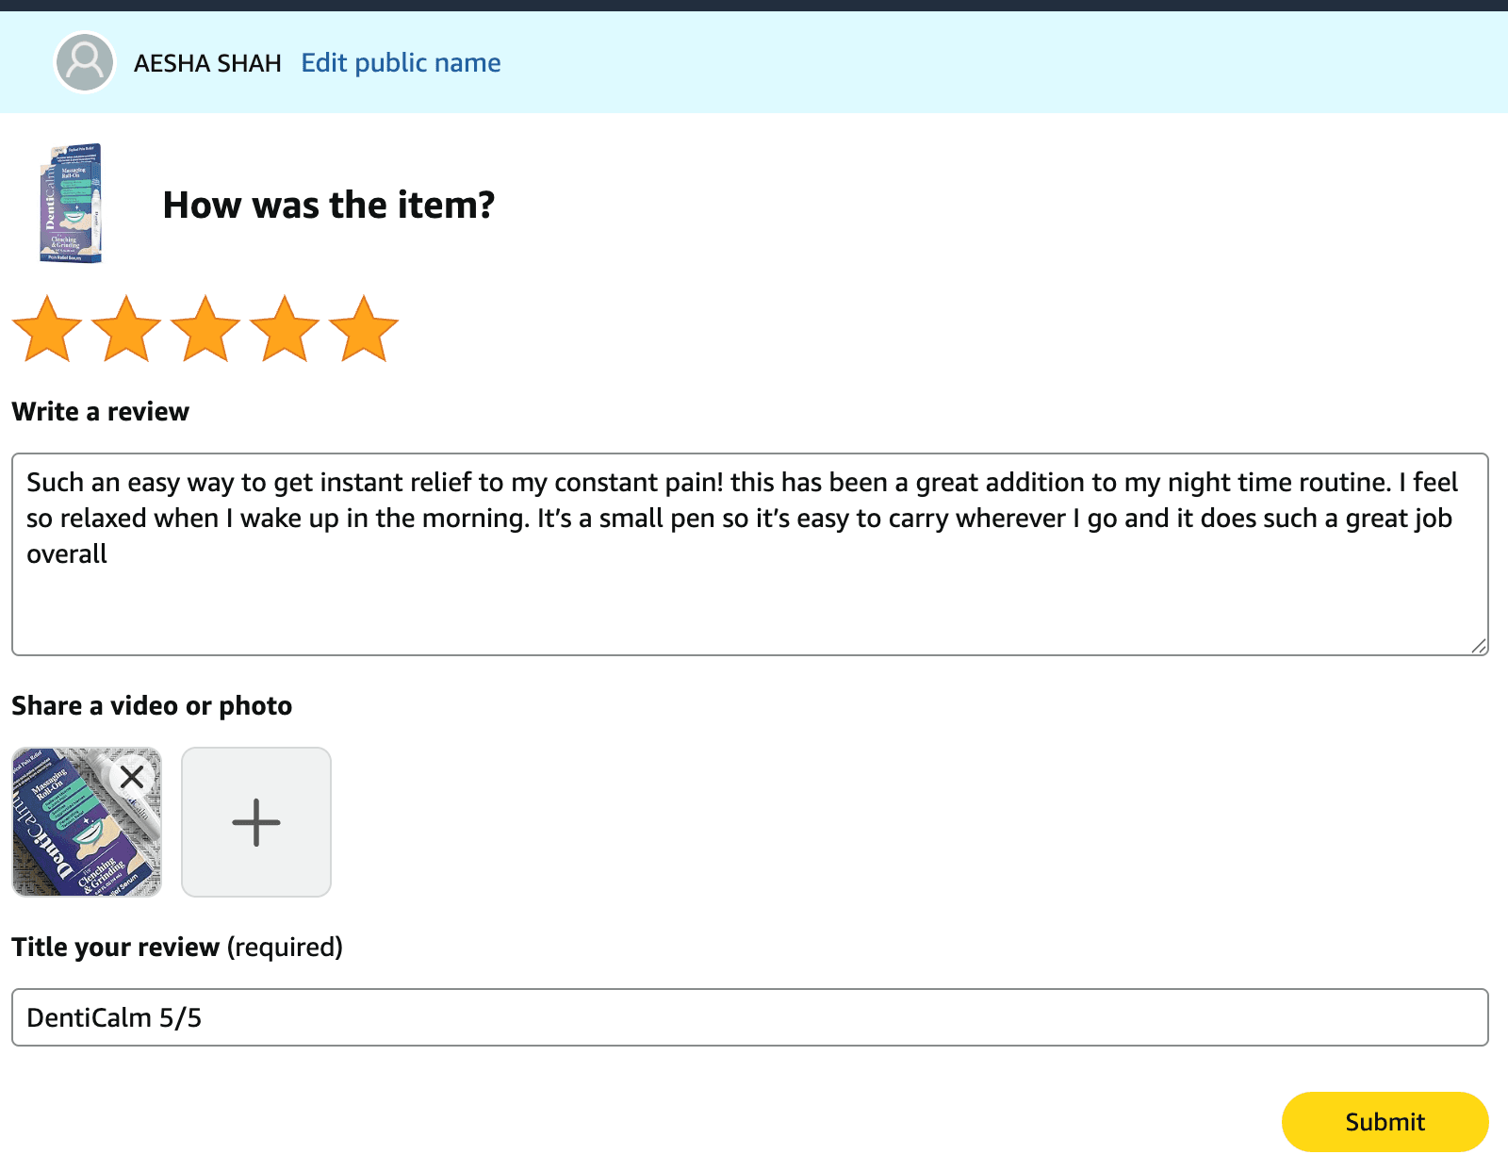Select the fourth star rating
This screenshot has width=1508, height=1171.
[x=284, y=328]
